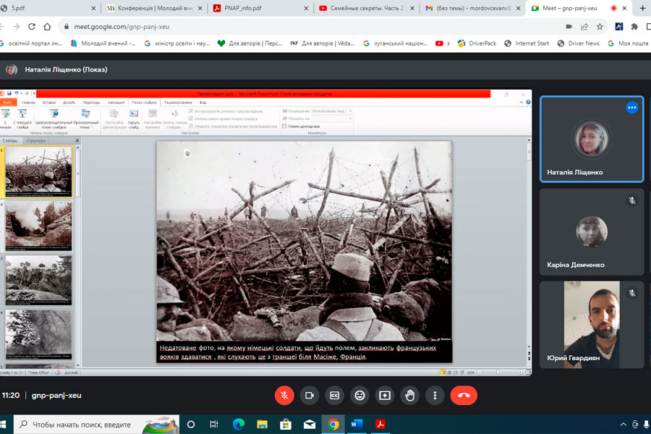Image resolution: width=651 pixels, height=434 pixels.
Task: Toggle the camera on or off
Action: click(x=310, y=396)
